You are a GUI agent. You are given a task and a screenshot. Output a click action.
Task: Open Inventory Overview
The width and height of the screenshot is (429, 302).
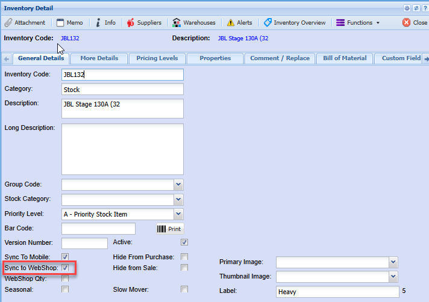(295, 23)
